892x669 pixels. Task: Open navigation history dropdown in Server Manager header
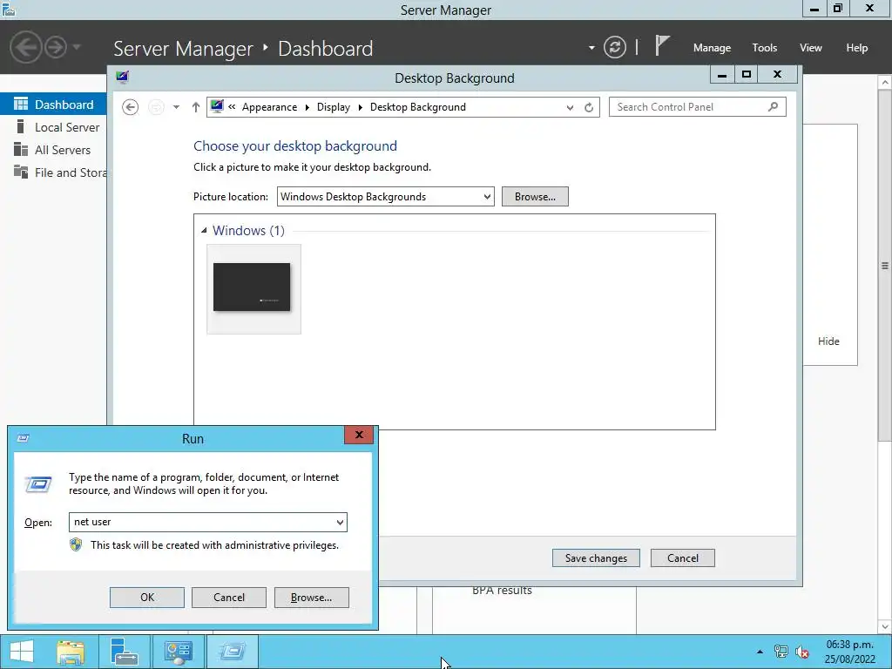[77, 47]
